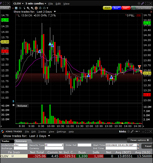
Task: Activate the crosshair tool
Action: coord(36,8)
